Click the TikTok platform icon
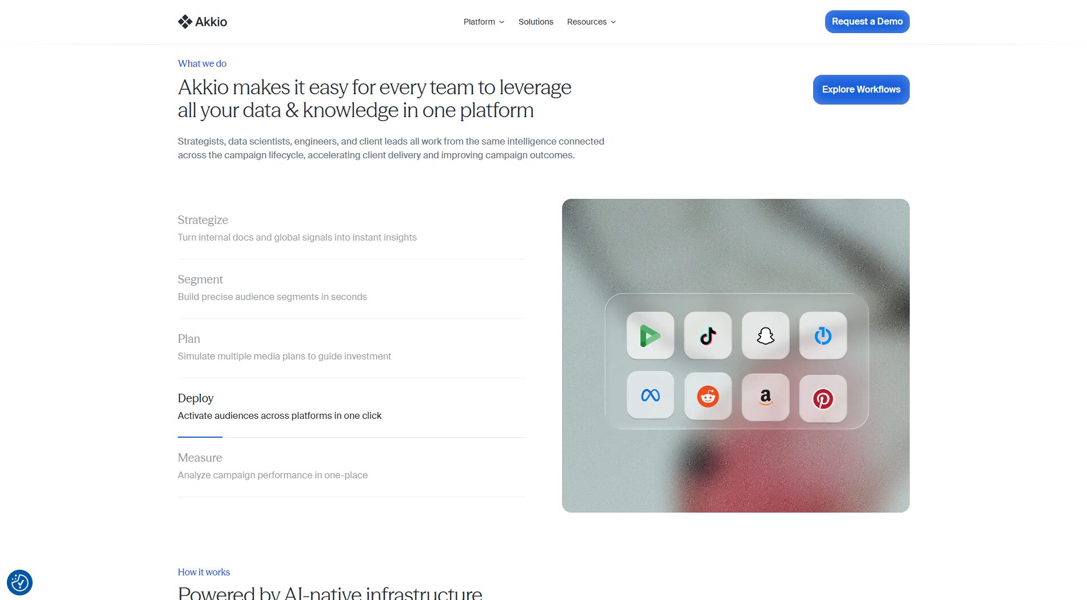This screenshot has height=600, width=1087. point(708,336)
